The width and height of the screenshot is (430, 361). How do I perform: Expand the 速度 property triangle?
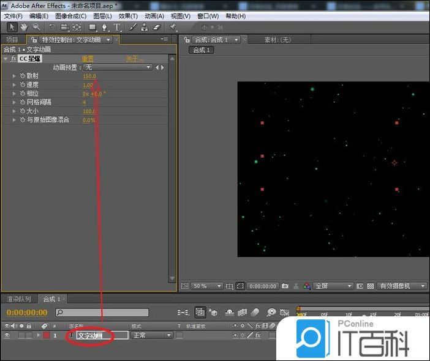15,85
